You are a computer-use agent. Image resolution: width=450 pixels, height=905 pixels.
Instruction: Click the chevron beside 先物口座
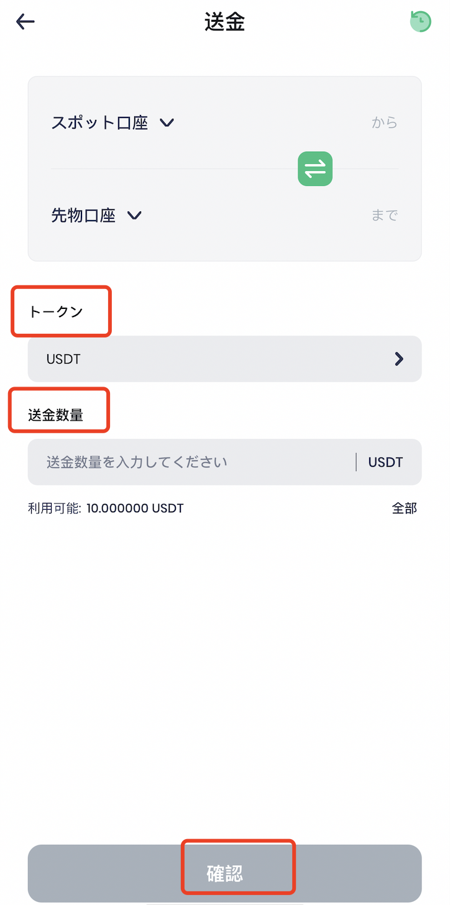pos(134,216)
